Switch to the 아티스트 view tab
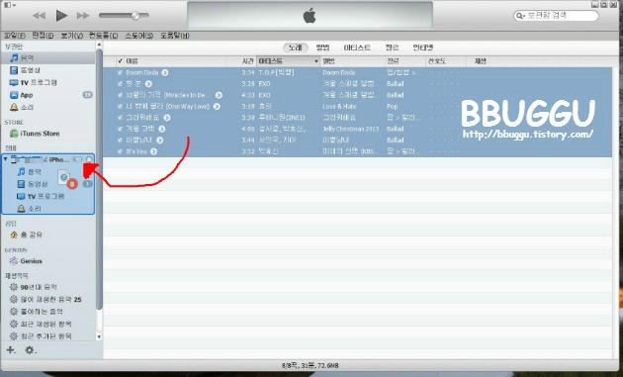 (357, 47)
